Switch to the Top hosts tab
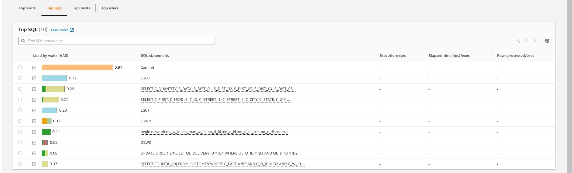The height and width of the screenshot is (173, 573). click(81, 8)
